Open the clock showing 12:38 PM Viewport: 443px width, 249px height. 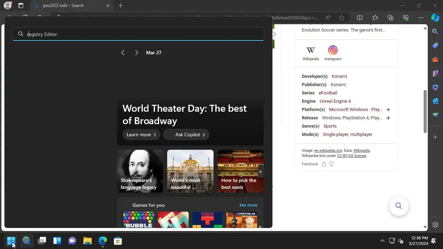418,241
